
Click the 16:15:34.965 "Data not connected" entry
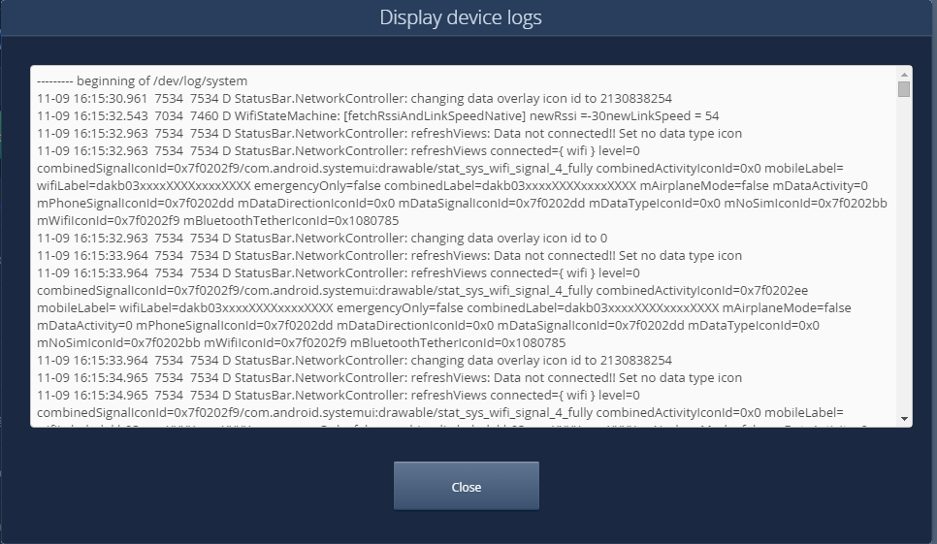pyautogui.click(x=390, y=377)
